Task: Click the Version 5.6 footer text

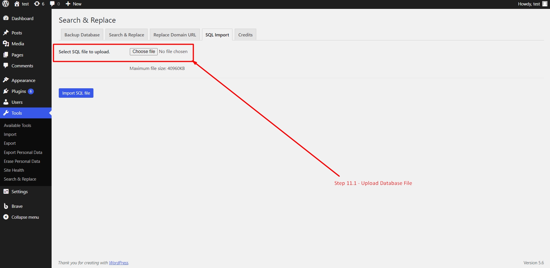Action: (534, 263)
